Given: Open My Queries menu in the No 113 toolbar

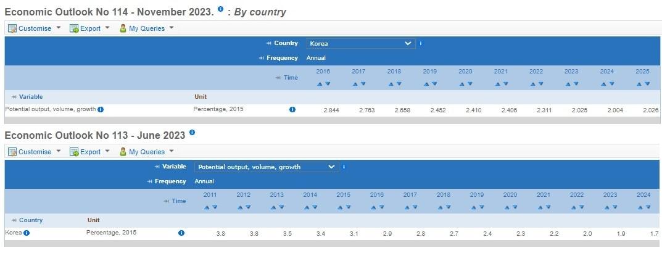Looking at the screenshot, I should coord(147,152).
